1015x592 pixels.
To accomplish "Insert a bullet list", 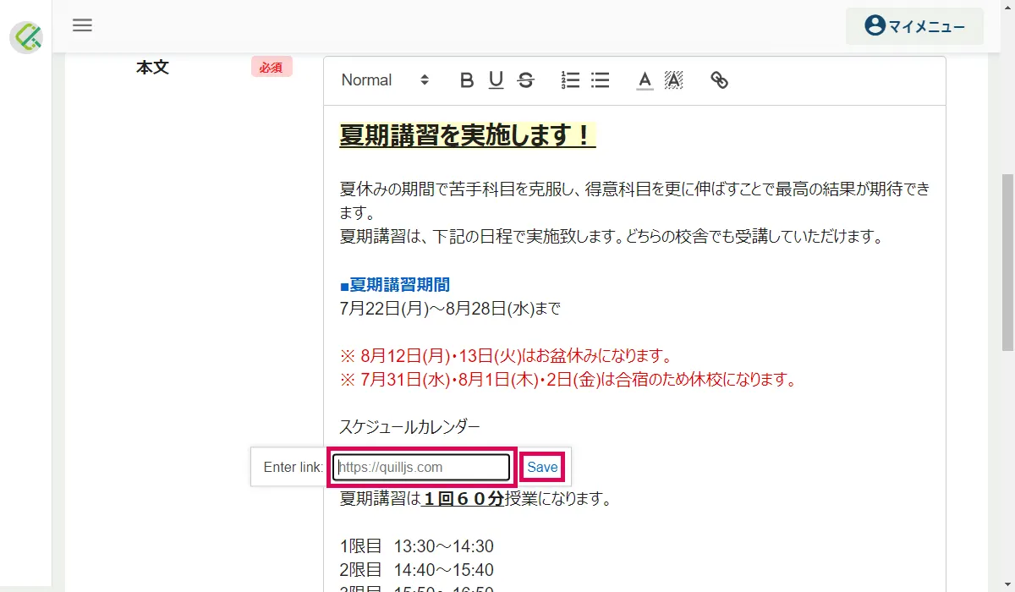I will pos(600,80).
